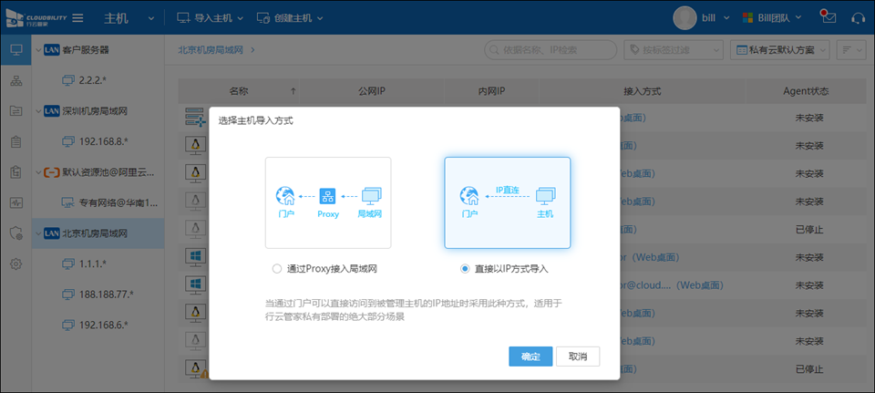Click the hamburger menu icon beside the logo
Viewport: 875px width, 393px height.
click(x=78, y=18)
